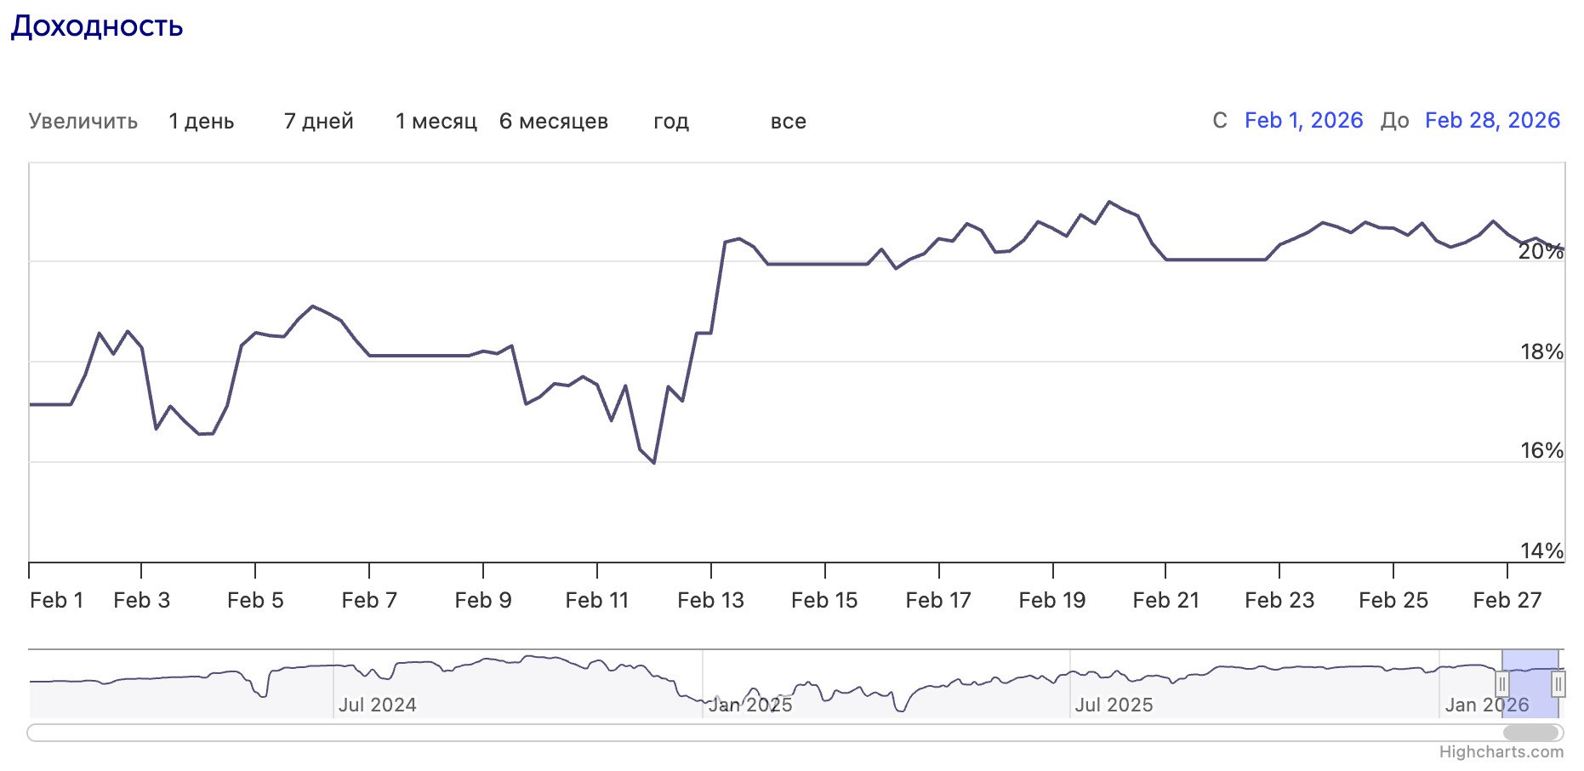Screen dimensions: 1584x771
Task: Click the horizontal scrollbar thumb
Action: click(x=1530, y=733)
